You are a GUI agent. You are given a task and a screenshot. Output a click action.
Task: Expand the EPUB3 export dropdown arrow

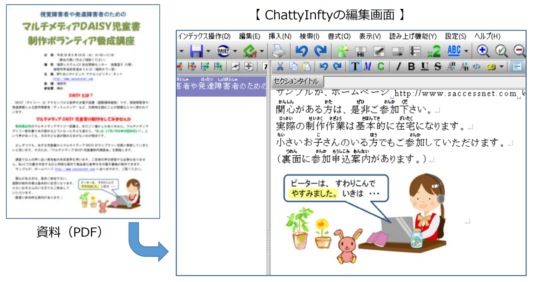tap(262, 51)
